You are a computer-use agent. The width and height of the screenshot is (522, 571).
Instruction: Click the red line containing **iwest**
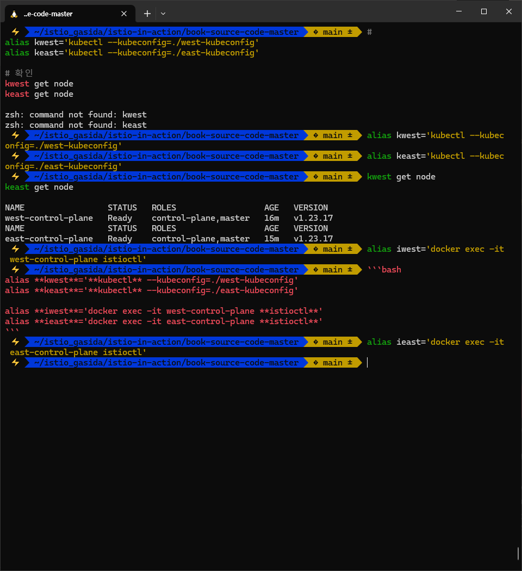[164, 312]
